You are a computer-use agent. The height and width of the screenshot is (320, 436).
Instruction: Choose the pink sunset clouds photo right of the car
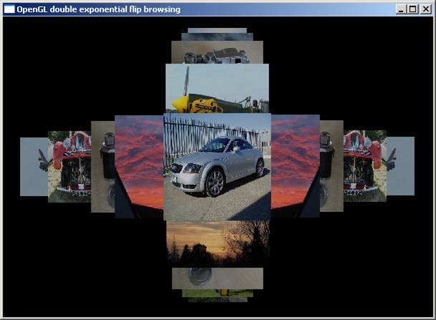295,166
